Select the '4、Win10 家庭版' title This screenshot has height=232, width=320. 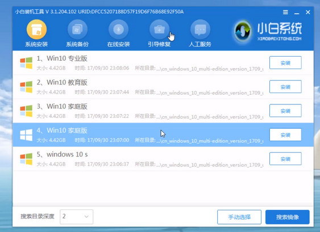coord(62,130)
